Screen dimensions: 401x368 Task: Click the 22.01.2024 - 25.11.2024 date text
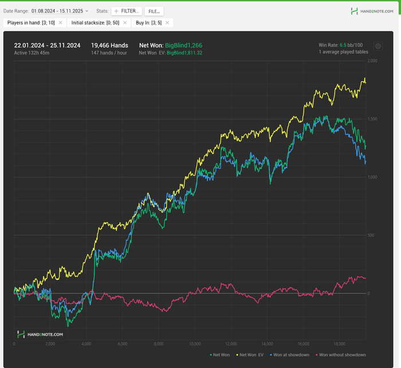[x=47, y=45]
